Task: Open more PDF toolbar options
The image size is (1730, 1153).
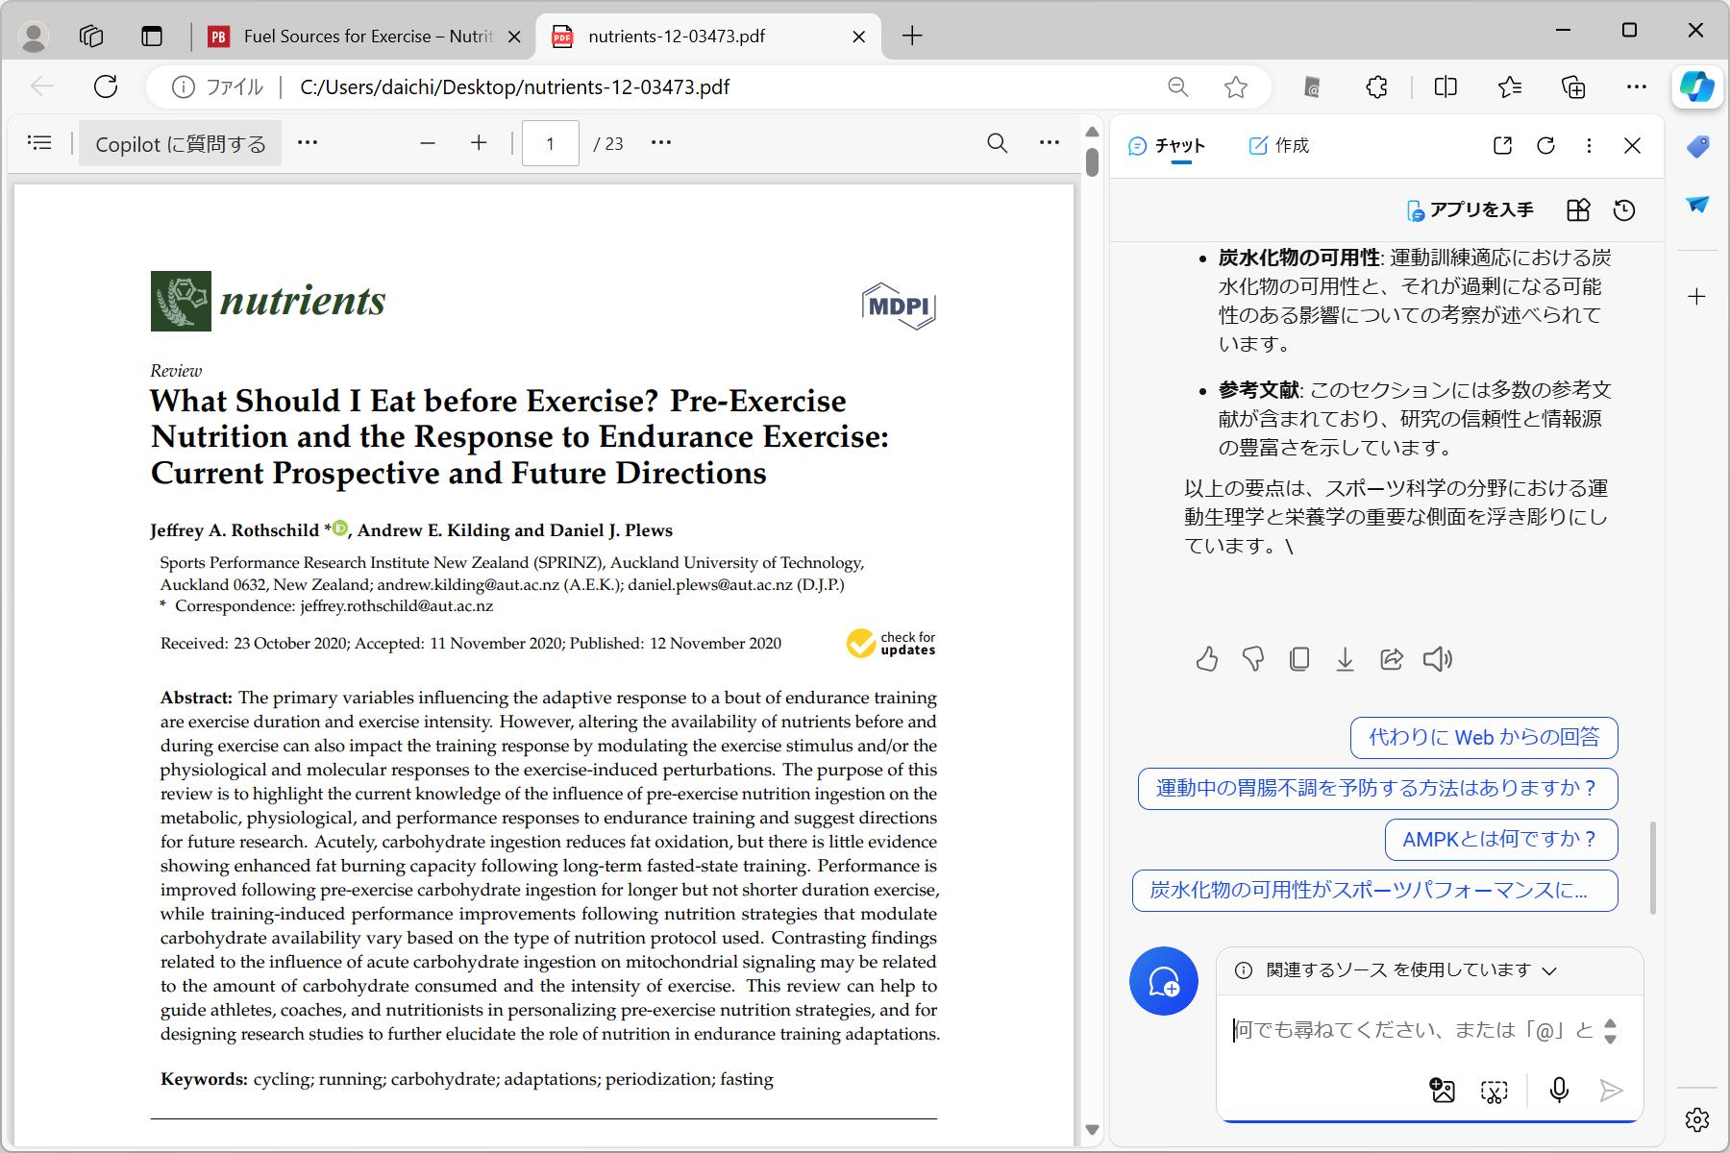Action: [1050, 143]
